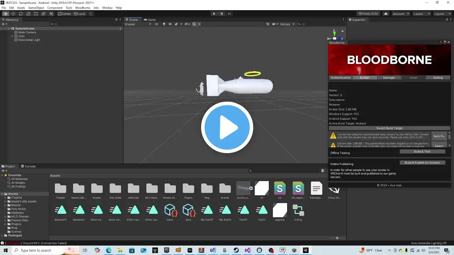Click the Step frame button
This screenshot has width=454, height=255.
coord(229,14)
